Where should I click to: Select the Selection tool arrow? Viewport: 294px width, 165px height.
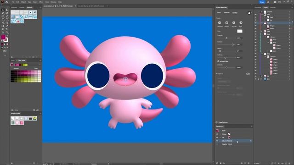click(x=3, y=10)
